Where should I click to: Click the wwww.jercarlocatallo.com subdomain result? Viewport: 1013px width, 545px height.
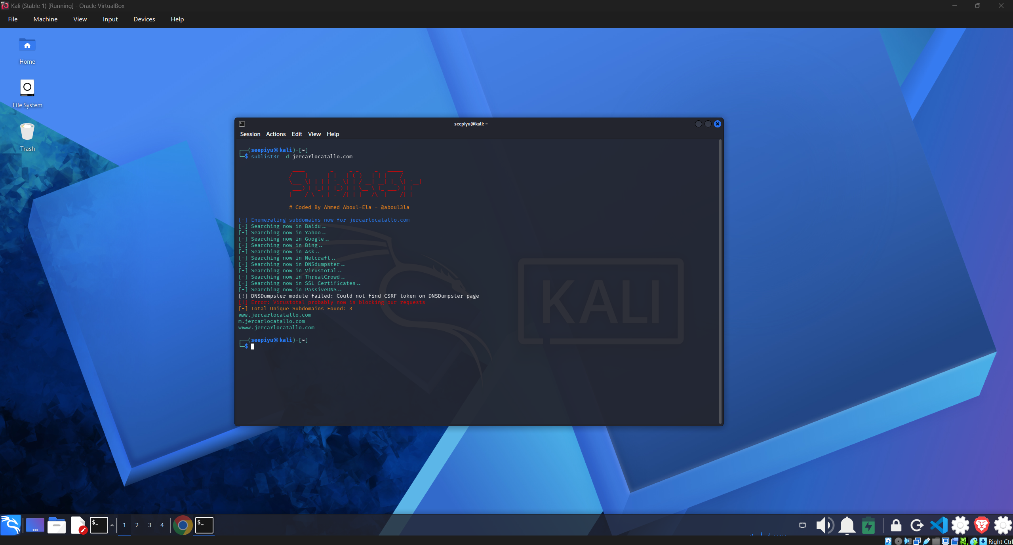tap(276, 328)
